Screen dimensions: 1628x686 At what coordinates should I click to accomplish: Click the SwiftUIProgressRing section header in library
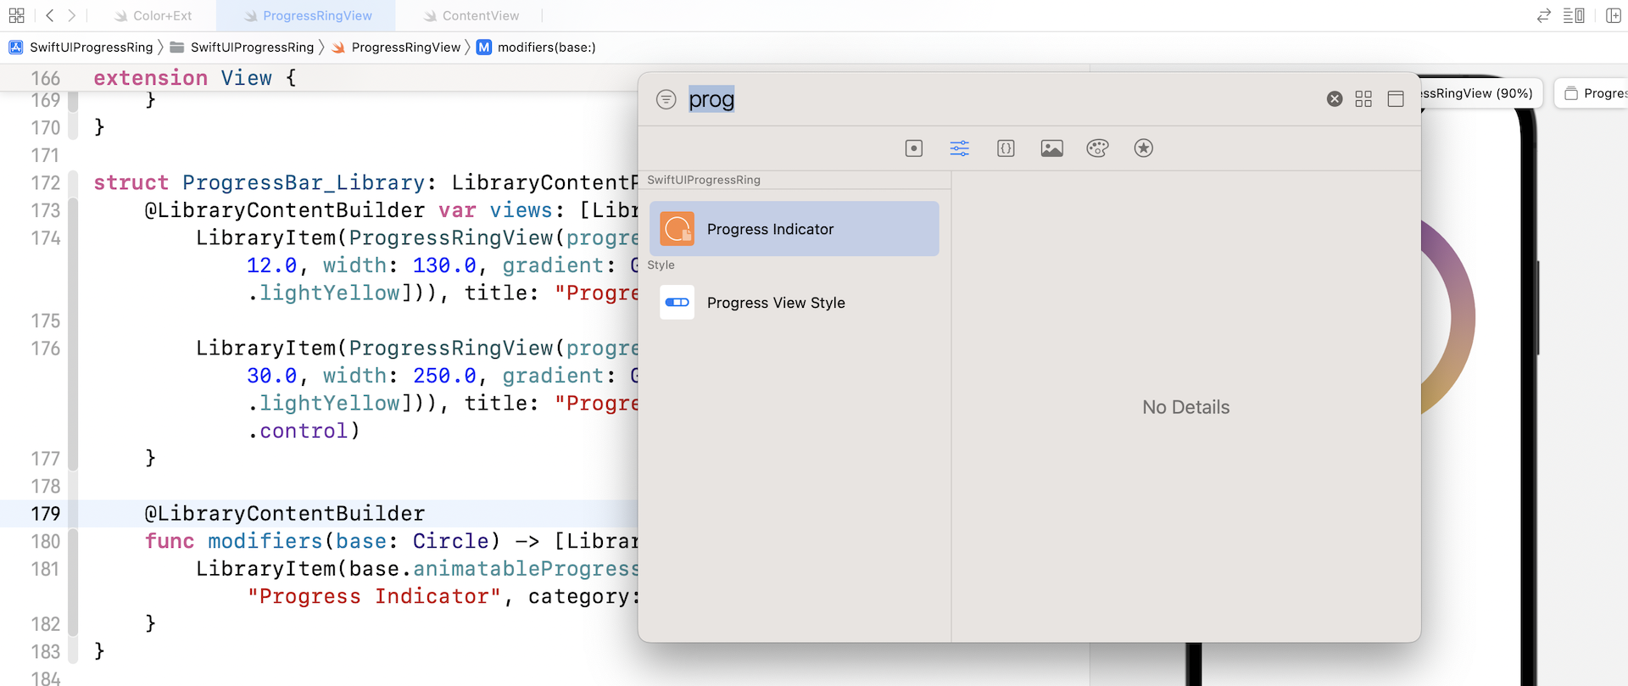pos(704,180)
